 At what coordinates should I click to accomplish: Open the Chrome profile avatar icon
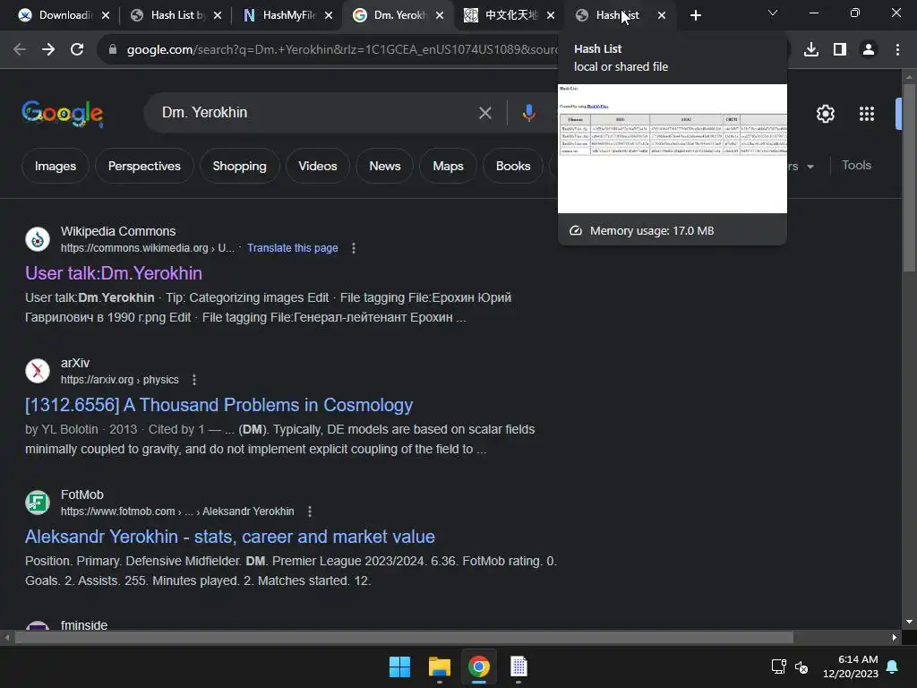pyautogui.click(x=869, y=50)
